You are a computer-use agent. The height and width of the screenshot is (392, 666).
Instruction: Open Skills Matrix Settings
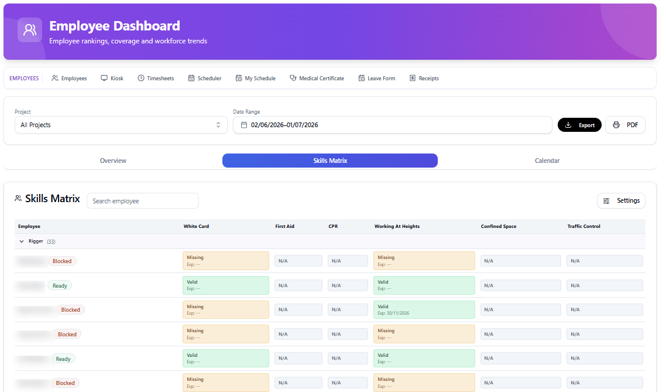(x=621, y=200)
